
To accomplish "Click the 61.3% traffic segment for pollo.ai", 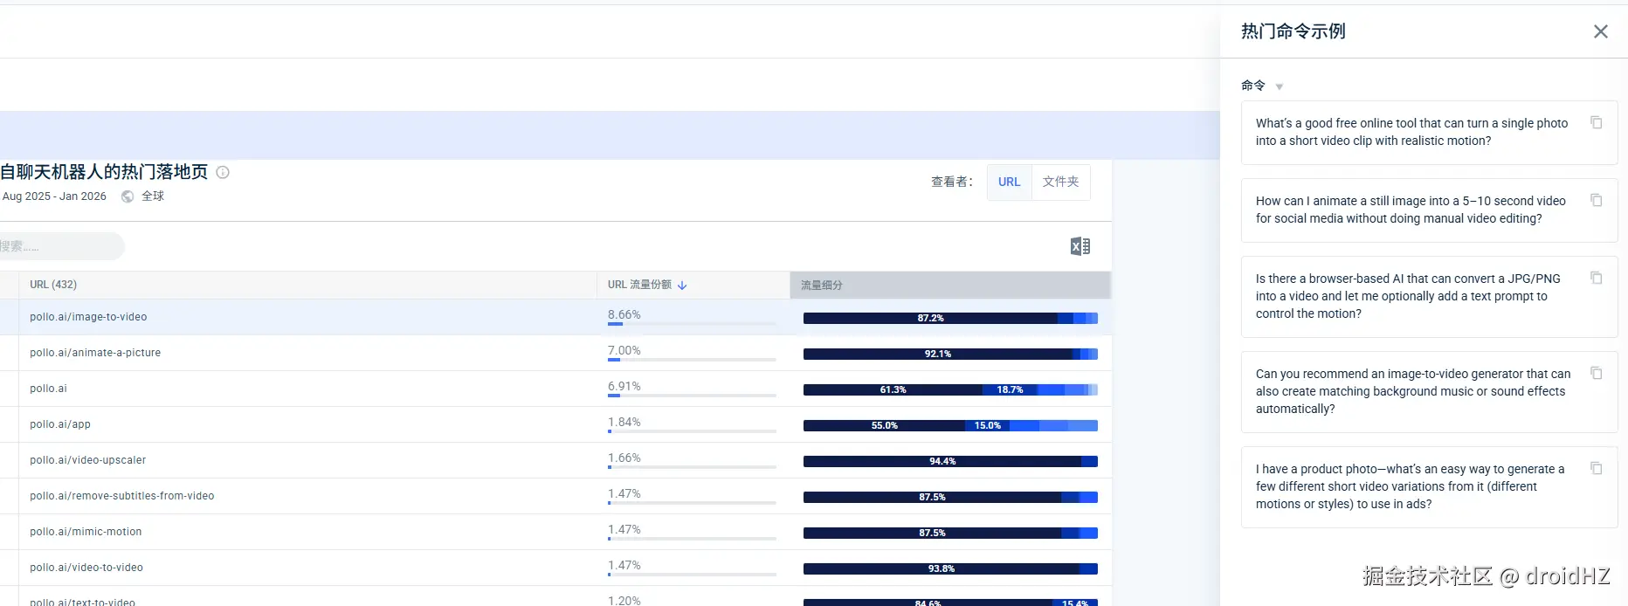I will tap(893, 390).
